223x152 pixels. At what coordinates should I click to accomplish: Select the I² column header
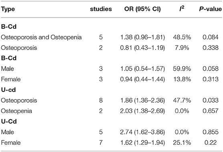click(182, 9)
